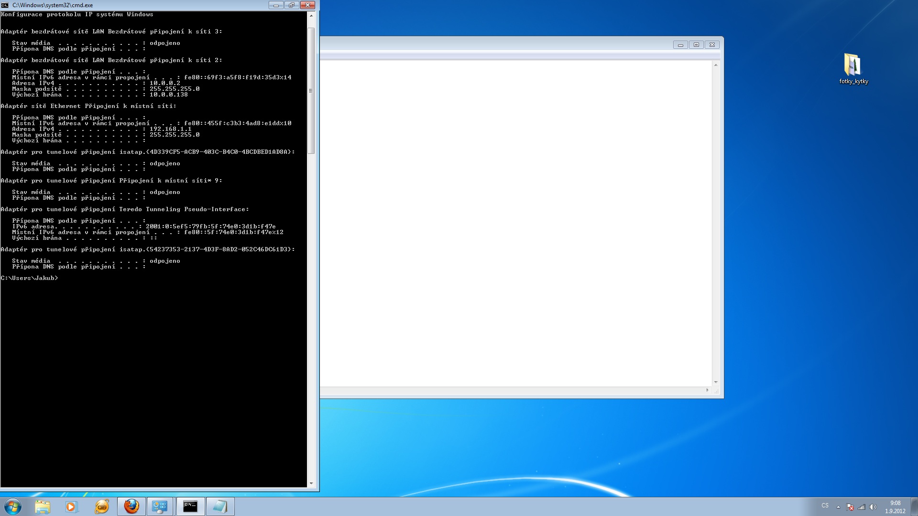Show hidden tray icons arrow
The height and width of the screenshot is (516, 918).
click(x=838, y=507)
